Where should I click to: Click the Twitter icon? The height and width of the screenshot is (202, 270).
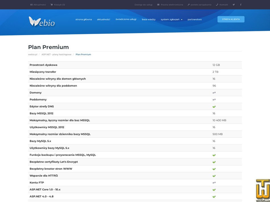coord(234,5)
